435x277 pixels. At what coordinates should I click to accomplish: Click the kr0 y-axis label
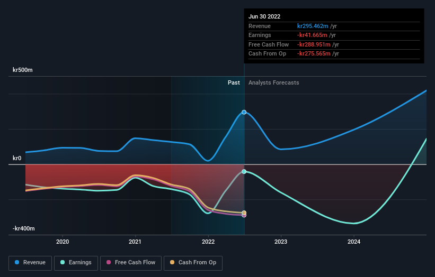17,158
